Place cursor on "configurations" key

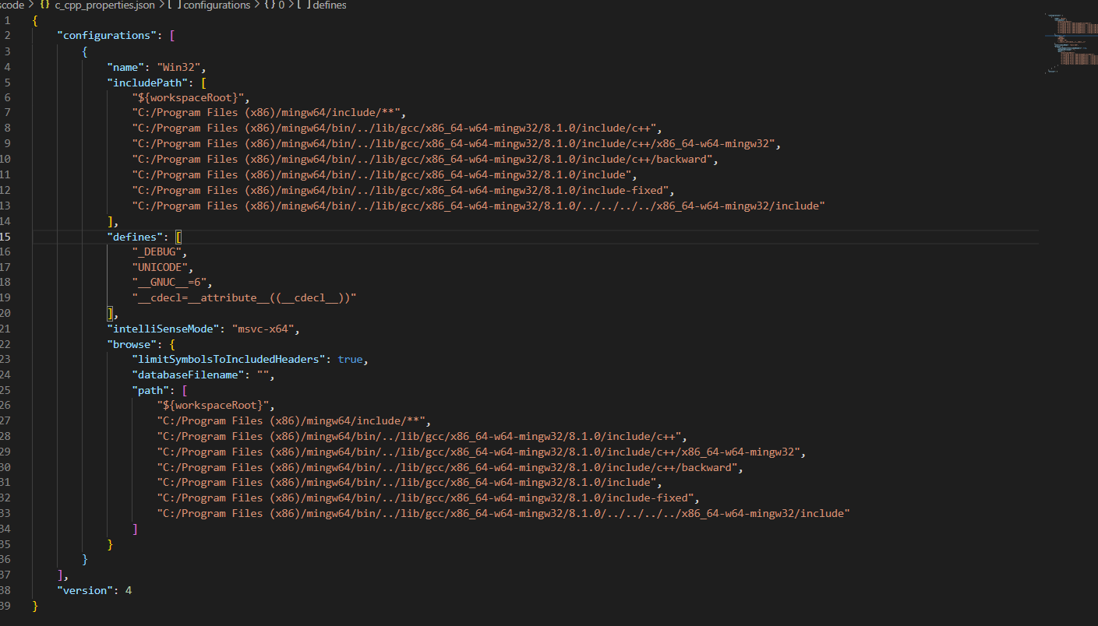point(107,35)
